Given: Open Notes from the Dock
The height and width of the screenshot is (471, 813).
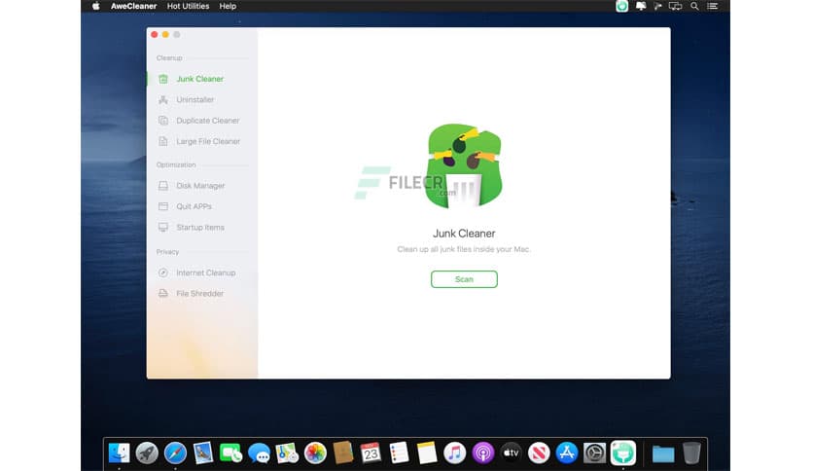Looking at the screenshot, I should click(427, 453).
